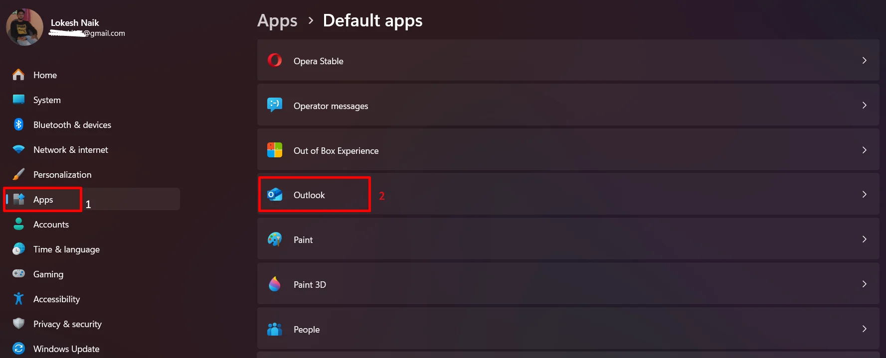Click the Paint name text
This screenshot has width=886, height=358.
pyautogui.click(x=303, y=240)
